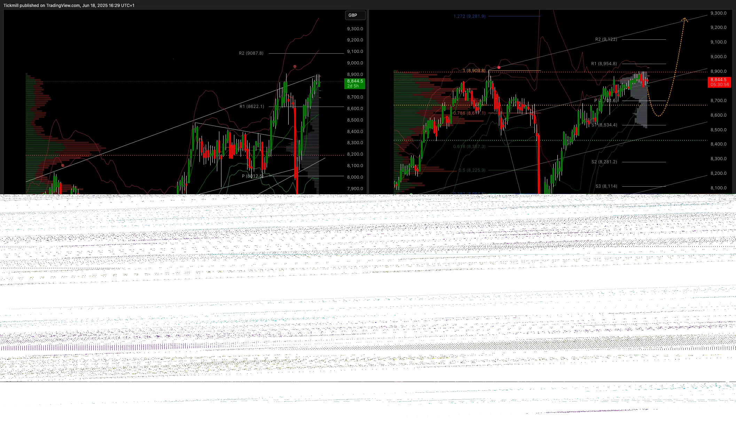Click the green 8,844.5 price label

(354, 84)
